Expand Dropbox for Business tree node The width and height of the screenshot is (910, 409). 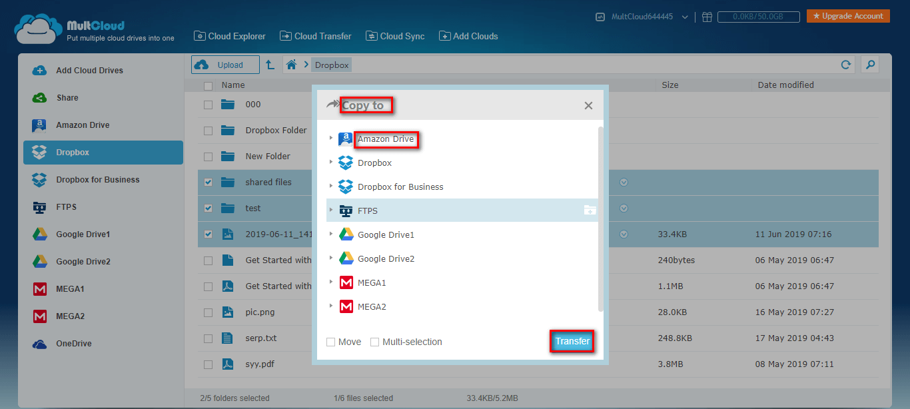pyautogui.click(x=331, y=186)
